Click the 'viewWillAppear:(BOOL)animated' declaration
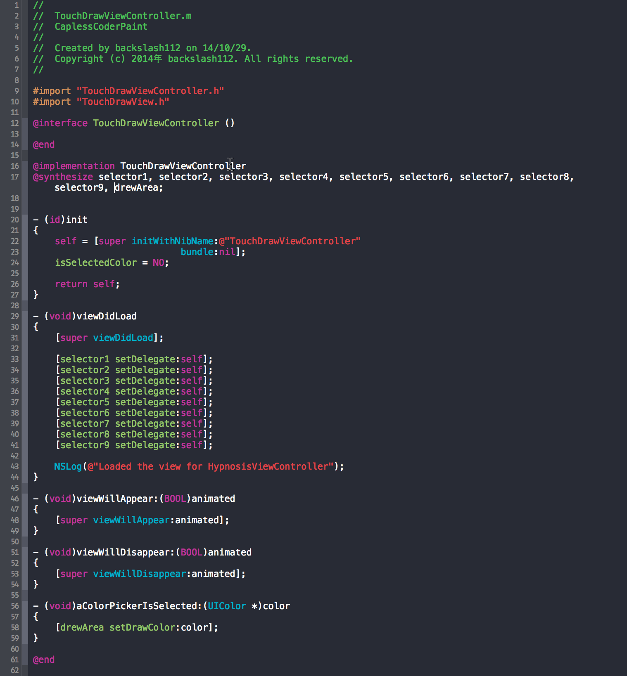This screenshot has width=627, height=676. pos(134,499)
